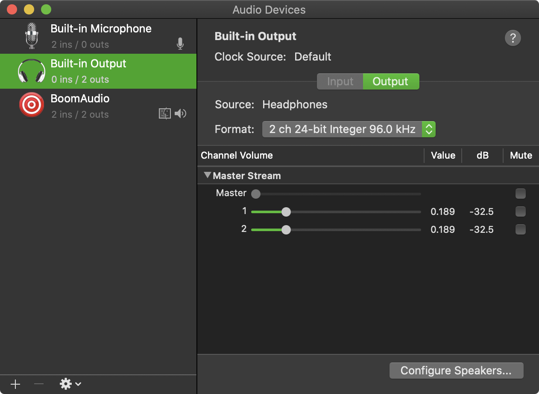
Task: Collapse the Master Stream disclosure triangle
Action: (x=208, y=175)
